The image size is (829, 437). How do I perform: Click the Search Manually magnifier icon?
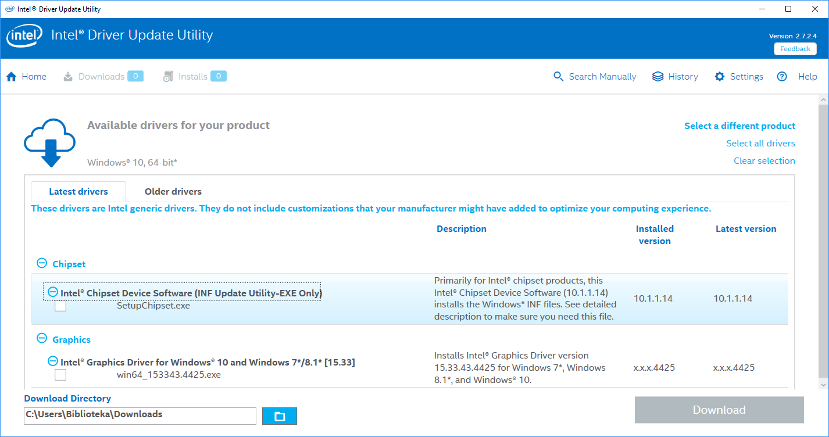point(559,77)
